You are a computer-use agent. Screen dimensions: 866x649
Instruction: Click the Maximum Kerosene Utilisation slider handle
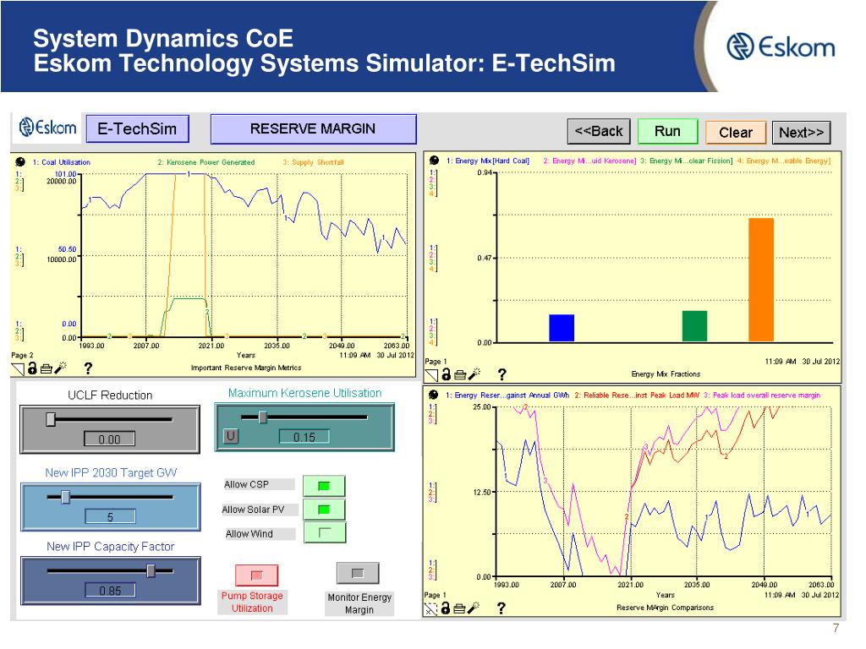263,417
